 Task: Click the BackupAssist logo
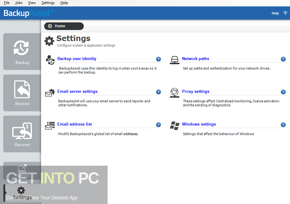click(x=29, y=13)
